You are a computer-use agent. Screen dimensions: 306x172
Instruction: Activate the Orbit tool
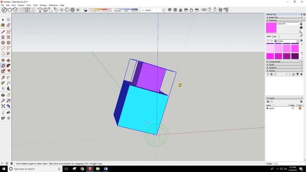tap(3, 95)
